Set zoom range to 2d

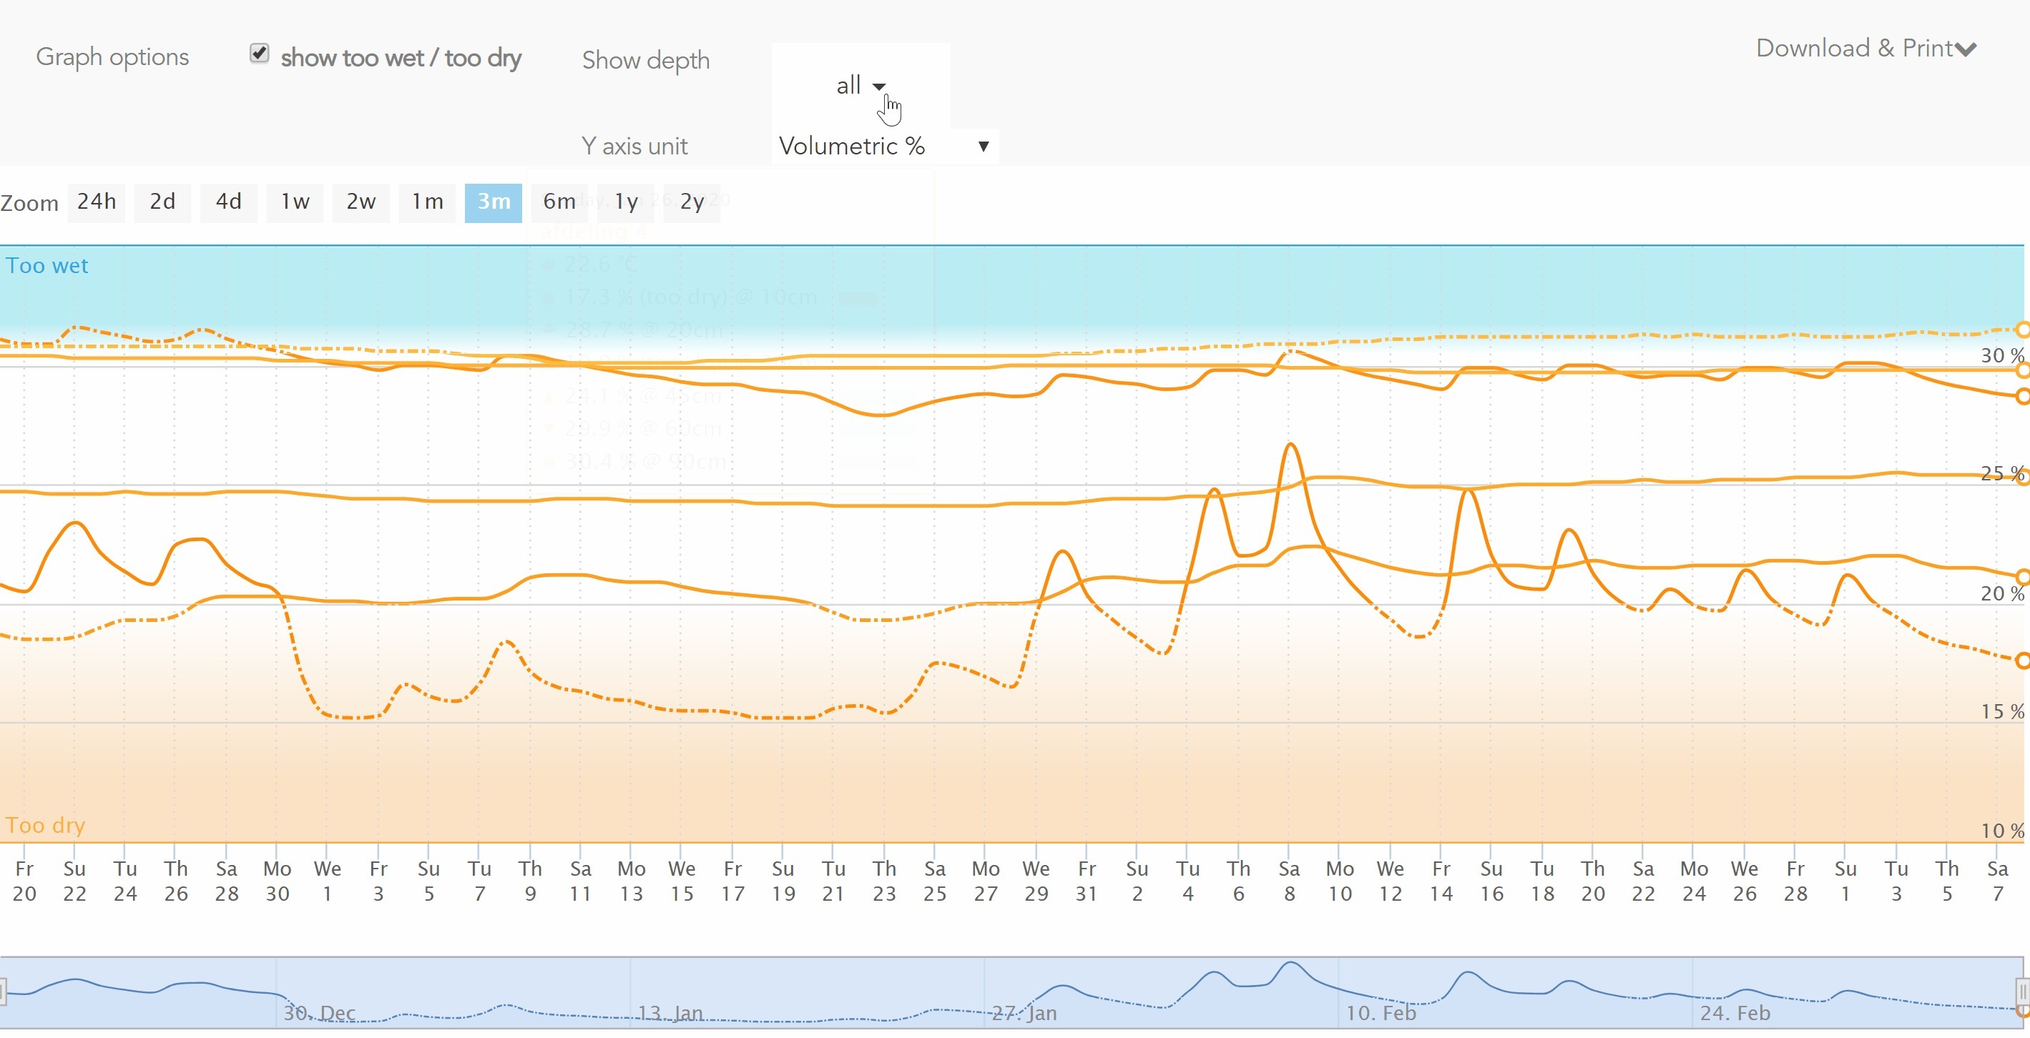coord(162,202)
